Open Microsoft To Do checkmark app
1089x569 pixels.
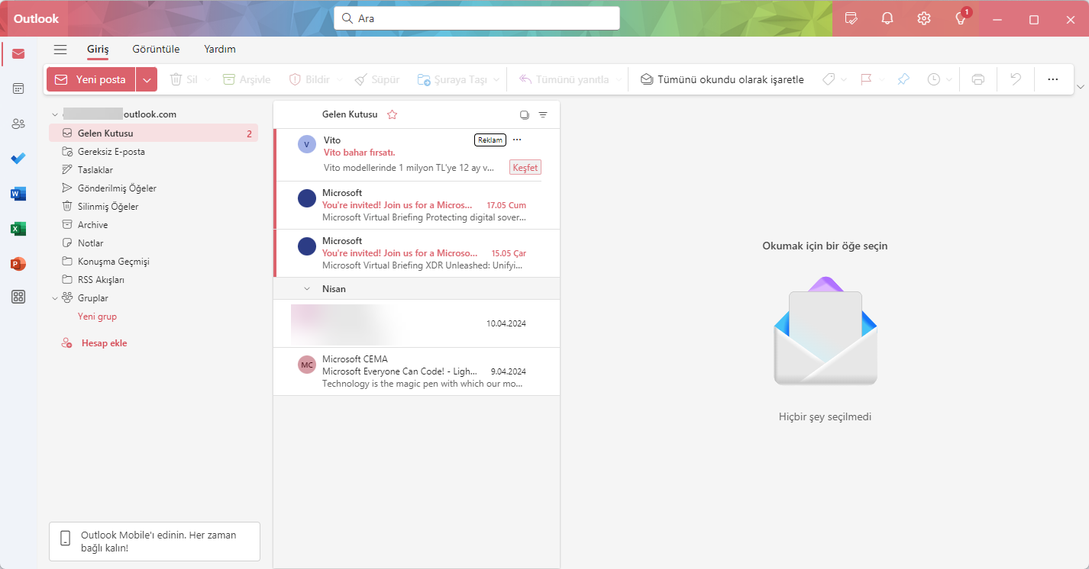coord(18,159)
